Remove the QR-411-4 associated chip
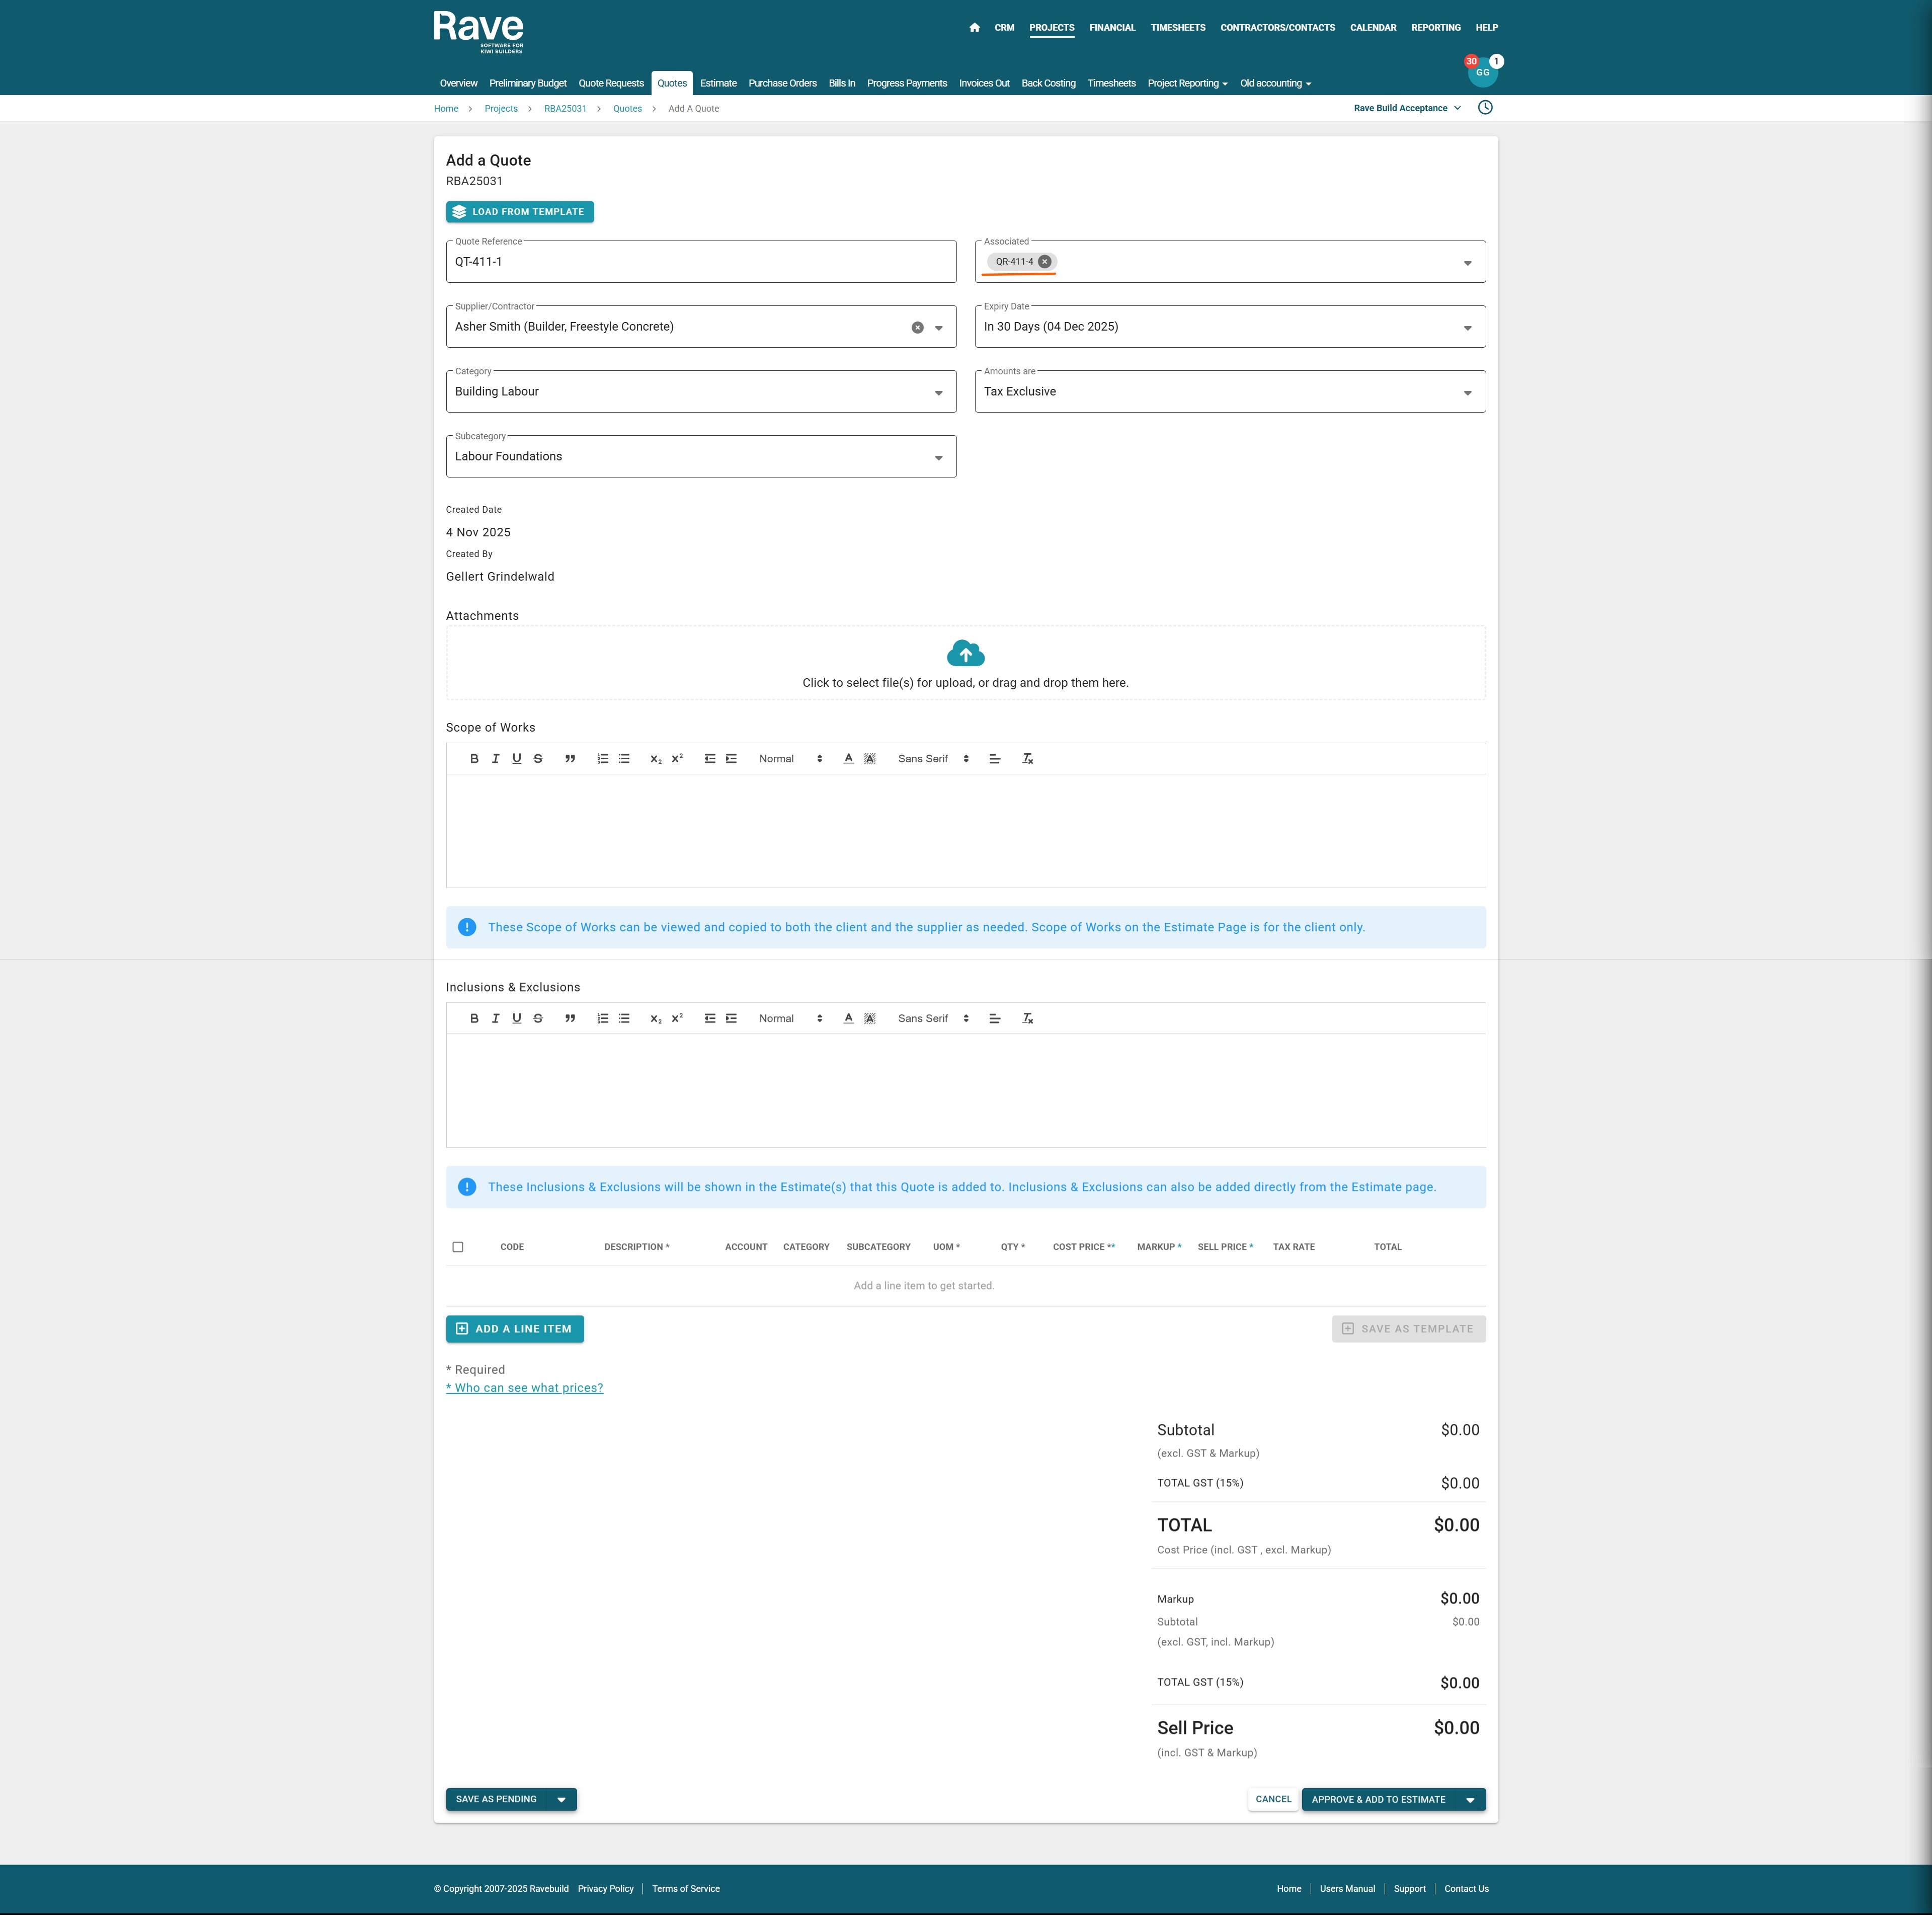The width and height of the screenshot is (1932, 1915). pyautogui.click(x=1044, y=262)
